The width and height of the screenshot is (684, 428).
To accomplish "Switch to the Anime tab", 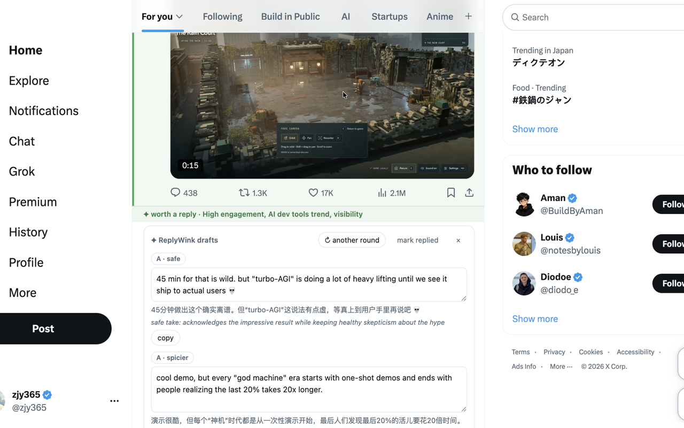I will point(440,17).
